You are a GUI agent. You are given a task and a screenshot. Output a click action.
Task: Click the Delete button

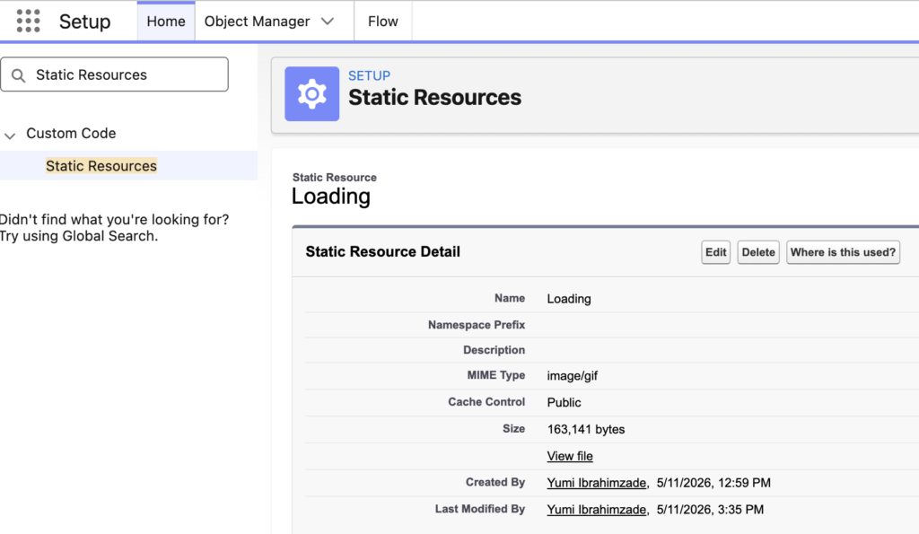[x=758, y=252]
